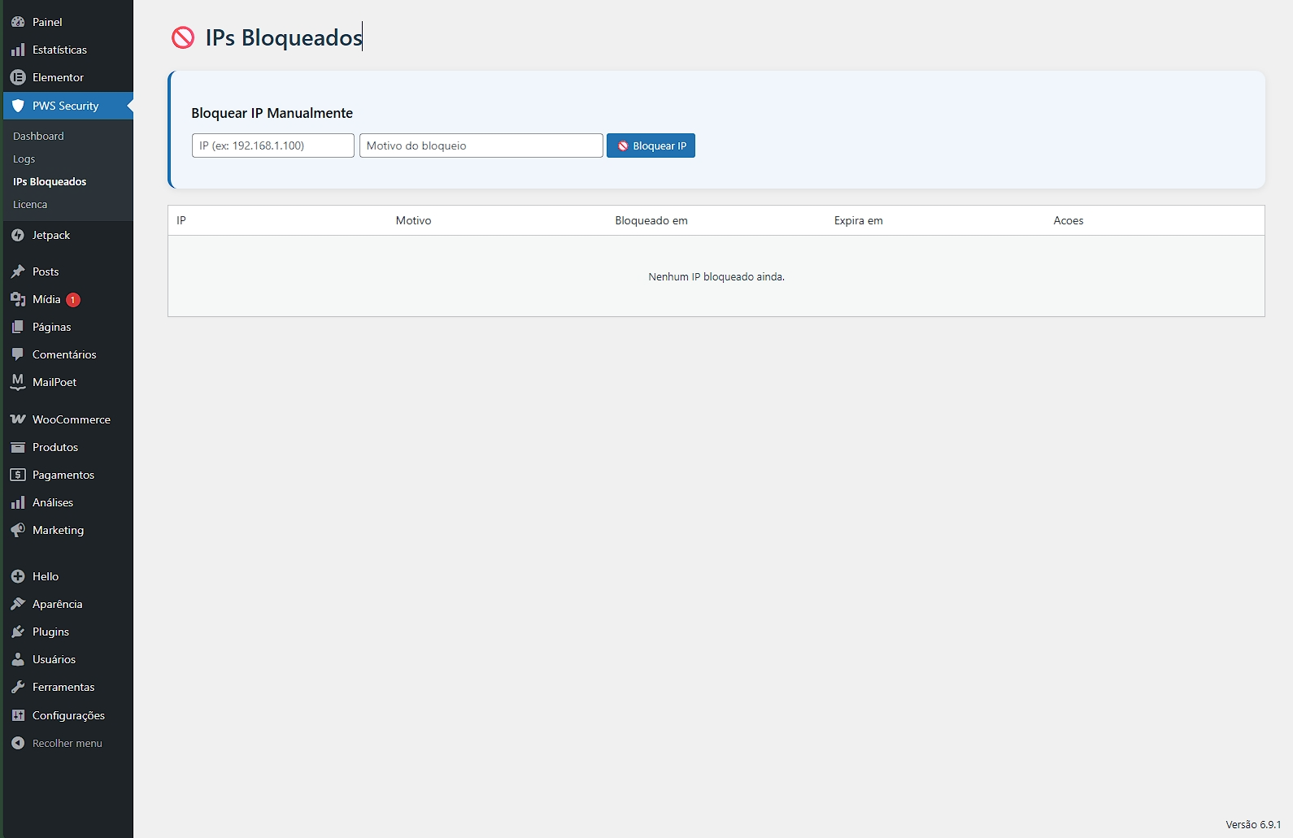Click the Plugins plug icon
The width and height of the screenshot is (1293, 838).
[18, 632]
